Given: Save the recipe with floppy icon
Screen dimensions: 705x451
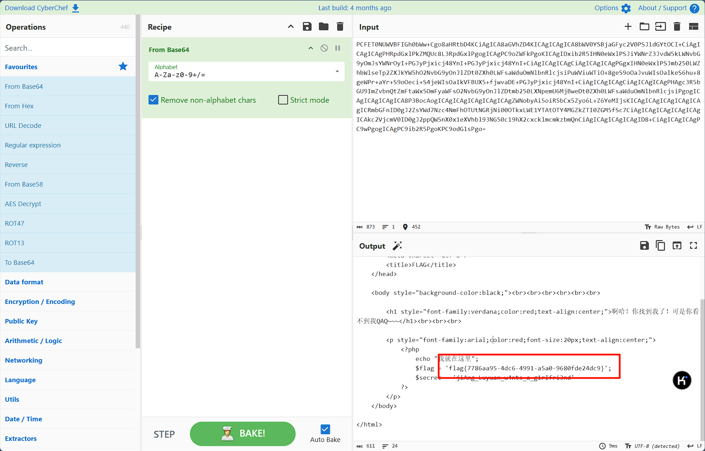Looking at the screenshot, I should coord(307,27).
